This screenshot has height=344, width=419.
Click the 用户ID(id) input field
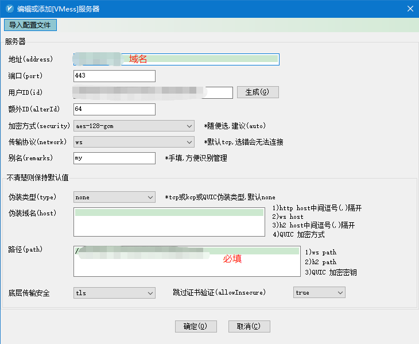click(153, 92)
